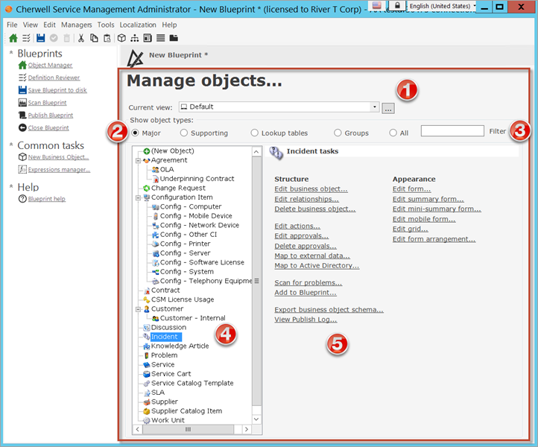
Task: Select Knowledge Article in the tree
Action: click(x=180, y=346)
